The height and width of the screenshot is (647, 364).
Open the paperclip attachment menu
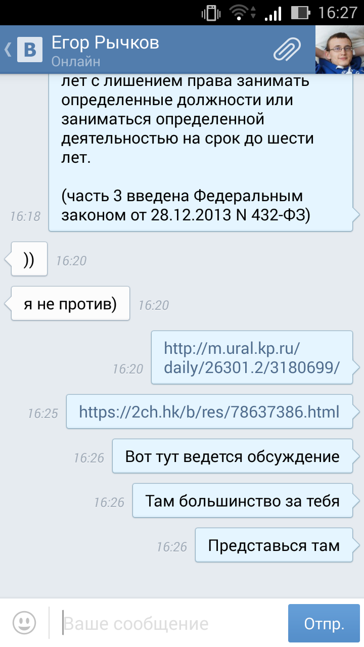point(288,49)
